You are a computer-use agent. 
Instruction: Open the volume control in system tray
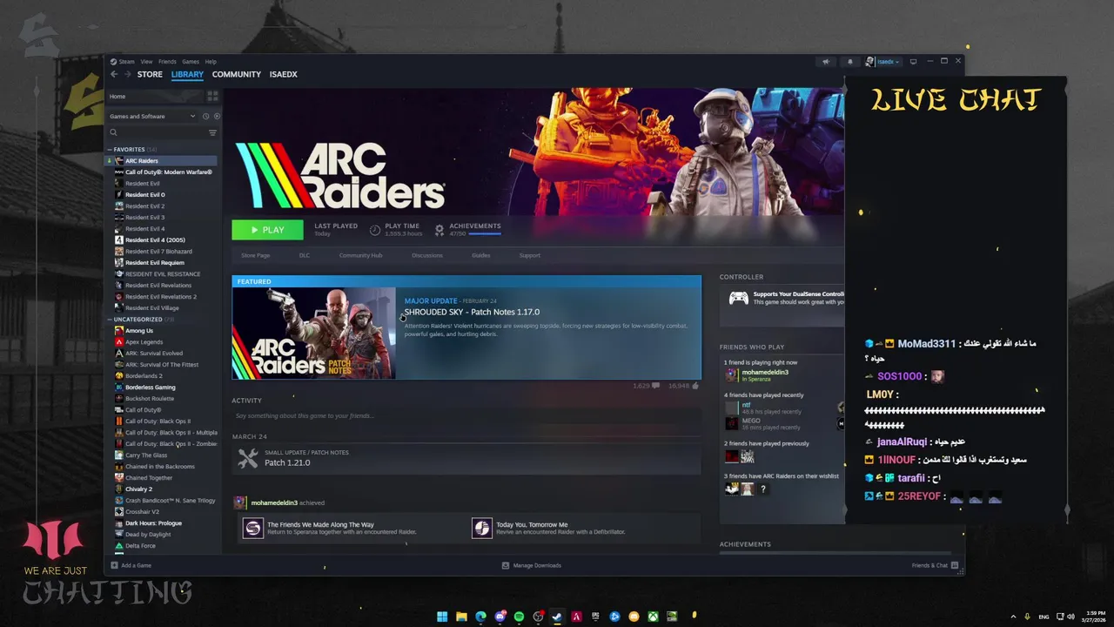[1070, 617]
